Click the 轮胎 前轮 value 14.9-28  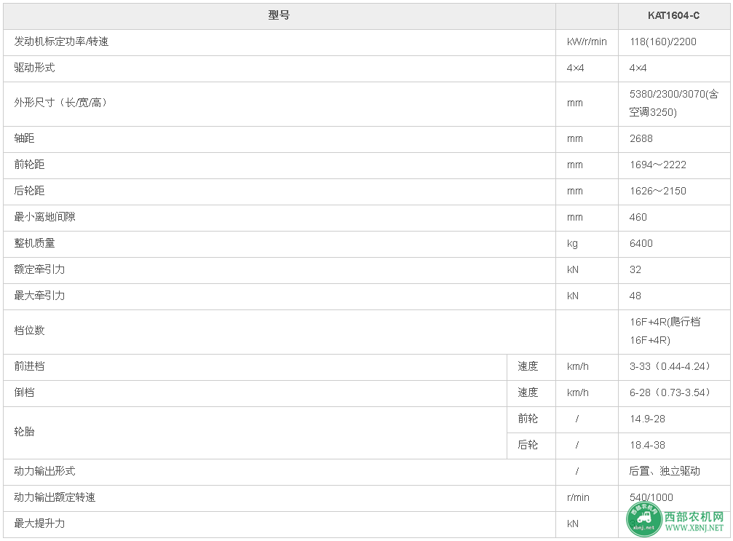(x=647, y=419)
